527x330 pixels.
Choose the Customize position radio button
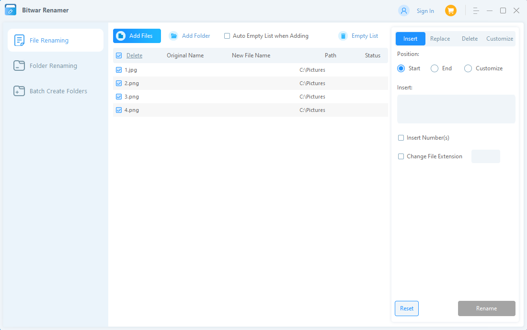click(468, 68)
